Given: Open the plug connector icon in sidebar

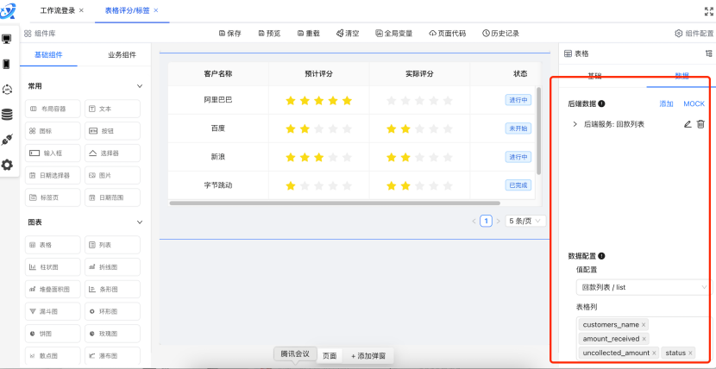Looking at the screenshot, I should click(x=6, y=140).
